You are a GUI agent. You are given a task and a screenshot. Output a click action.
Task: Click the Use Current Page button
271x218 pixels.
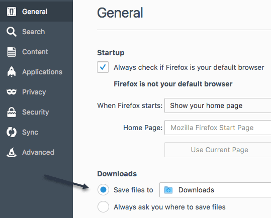[218, 150]
